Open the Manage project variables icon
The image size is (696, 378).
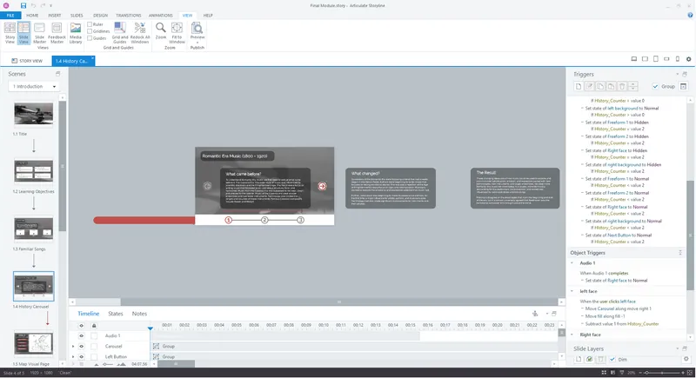pyautogui.click(x=683, y=86)
